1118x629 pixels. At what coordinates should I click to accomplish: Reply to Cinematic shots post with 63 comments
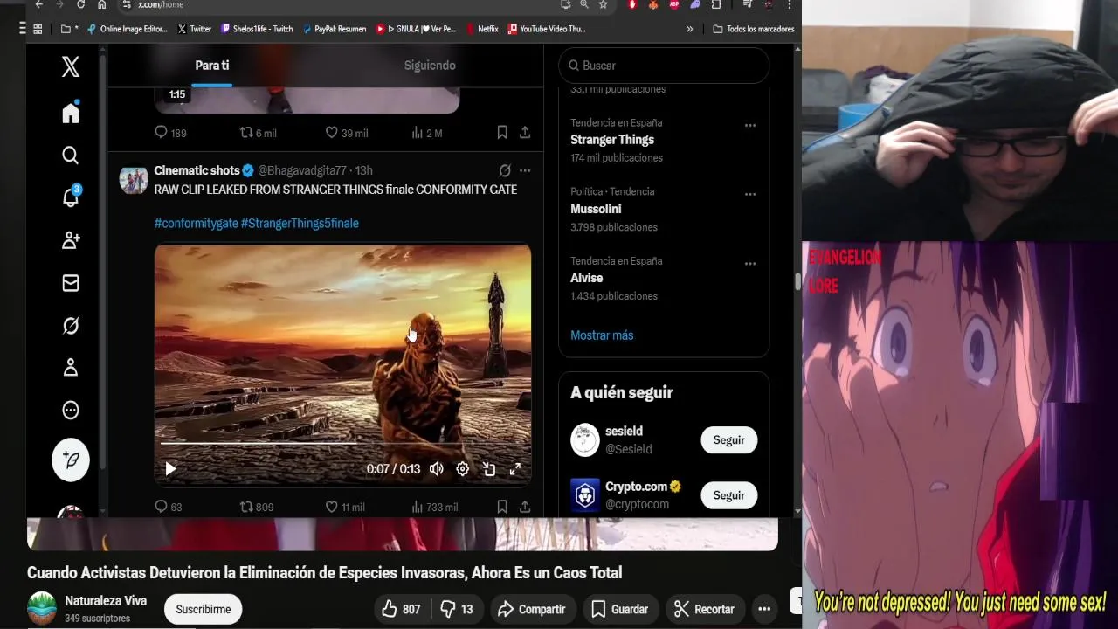(168, 507)
